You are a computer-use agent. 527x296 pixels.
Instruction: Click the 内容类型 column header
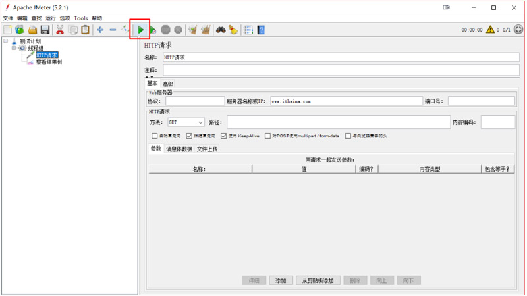[430, 170]
